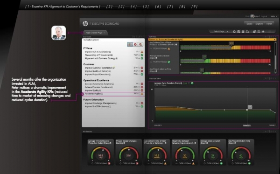Open the Avg Delivery Time gauge card
The height and width of the screenshot is (174, 280).
pos(157,152)
